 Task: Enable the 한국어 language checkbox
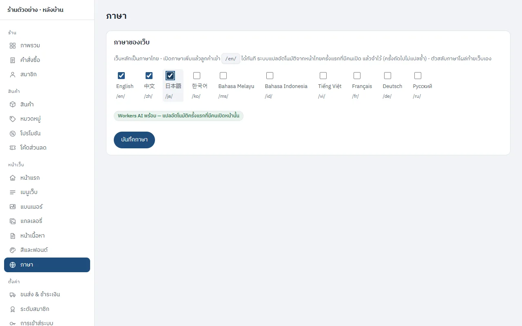tap(197, 75)
